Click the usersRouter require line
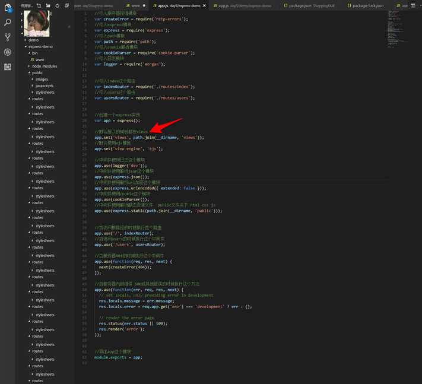422x384 pixels. [144, 98]
